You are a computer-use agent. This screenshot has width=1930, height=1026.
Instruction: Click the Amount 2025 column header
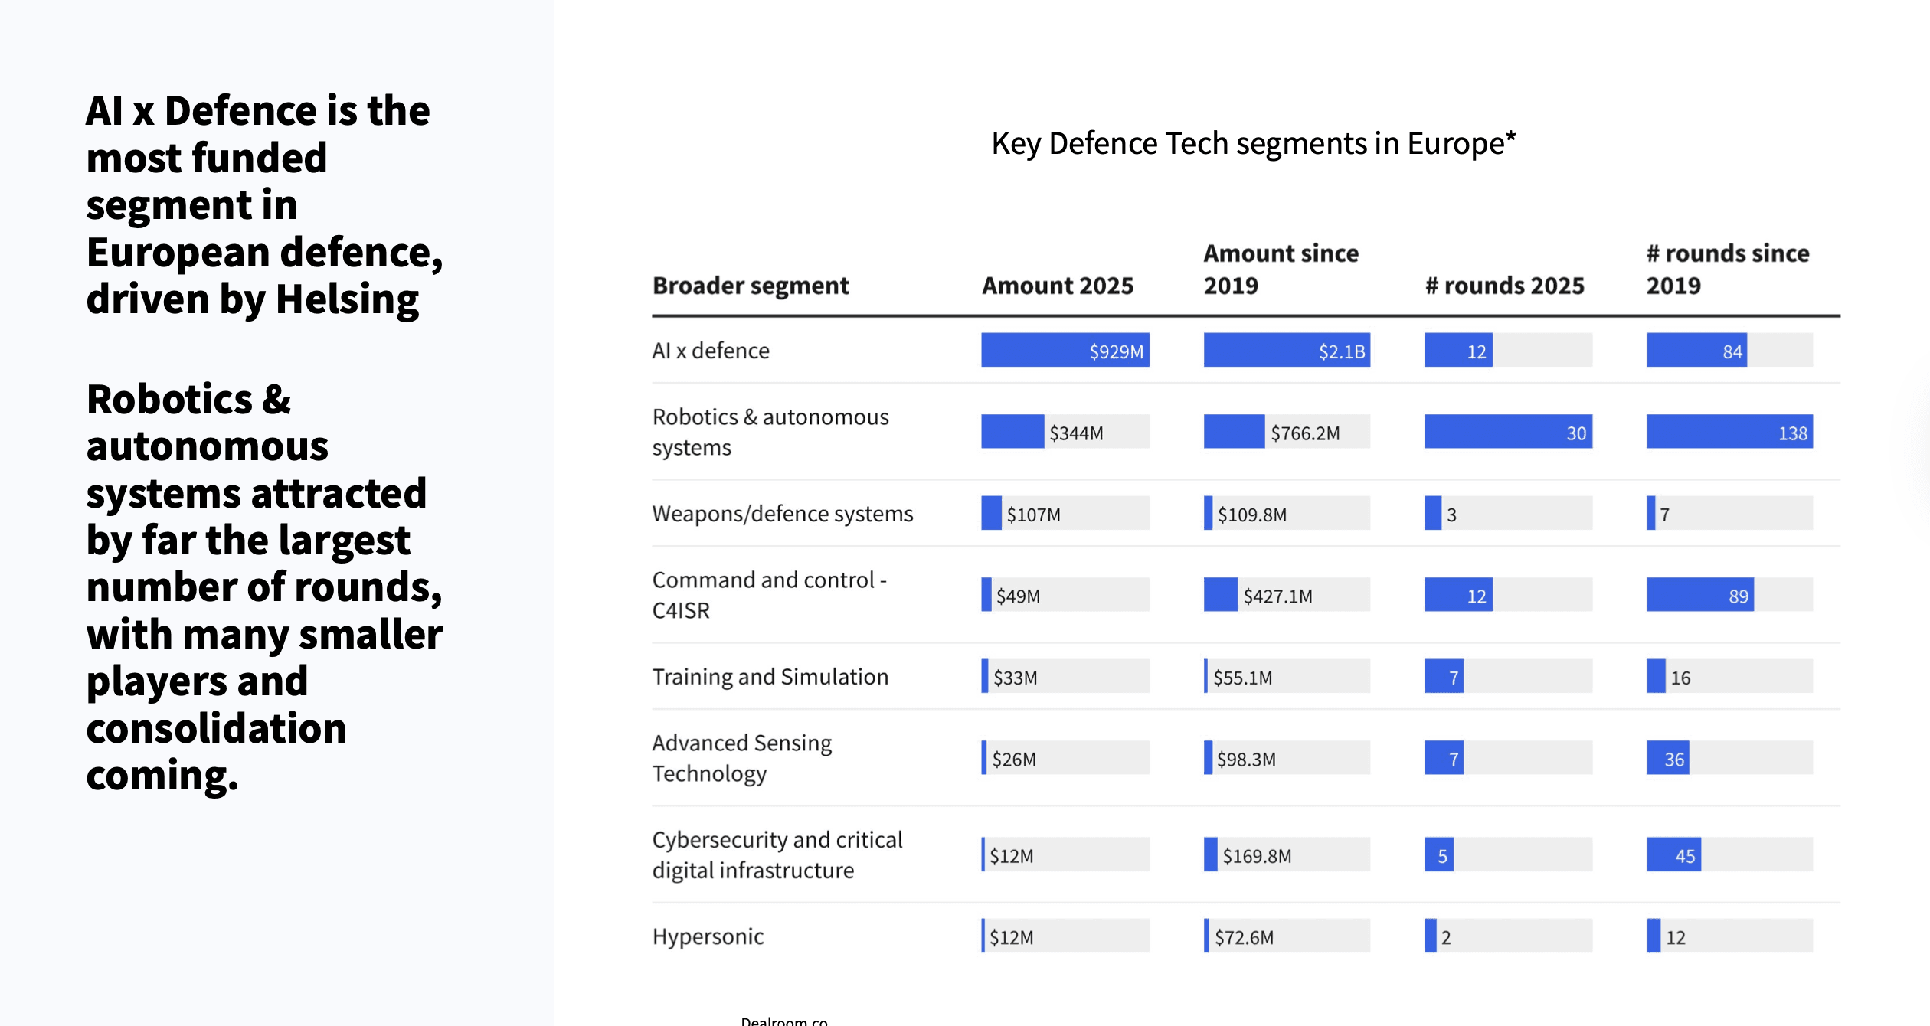(1057, 286)
